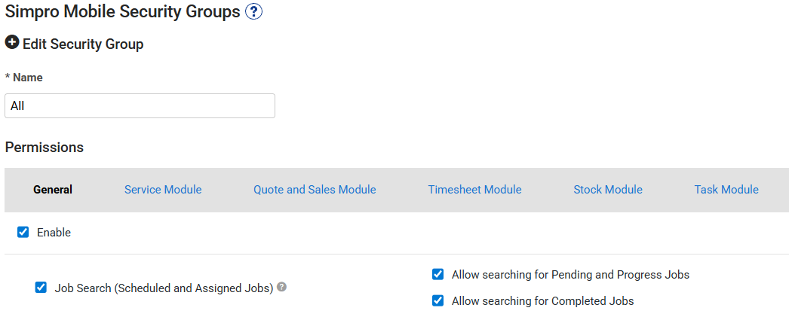Toggle the Job Search checkbox
Image resolution: width=789 pixels, height=320 pixels.
pyautogui.click(x=41, y=287)
